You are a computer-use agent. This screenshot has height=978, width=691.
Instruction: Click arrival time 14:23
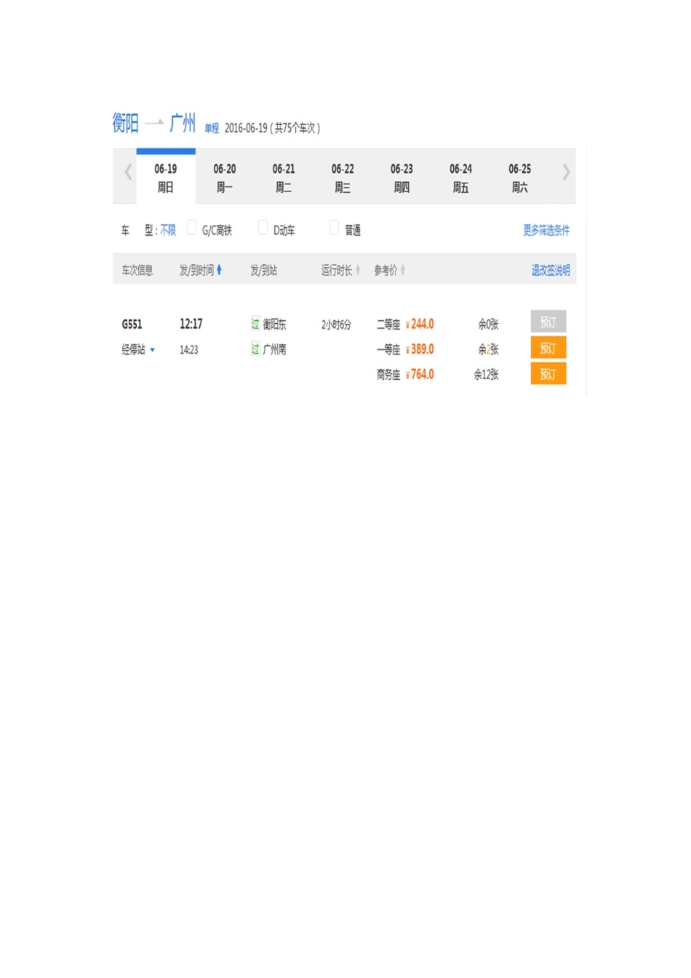pos(189,350)
